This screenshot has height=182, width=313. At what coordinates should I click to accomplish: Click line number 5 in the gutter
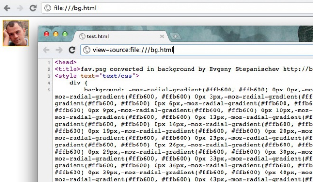49,90
